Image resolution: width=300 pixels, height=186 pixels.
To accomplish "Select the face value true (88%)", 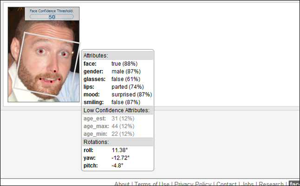I will pos(124,64).
